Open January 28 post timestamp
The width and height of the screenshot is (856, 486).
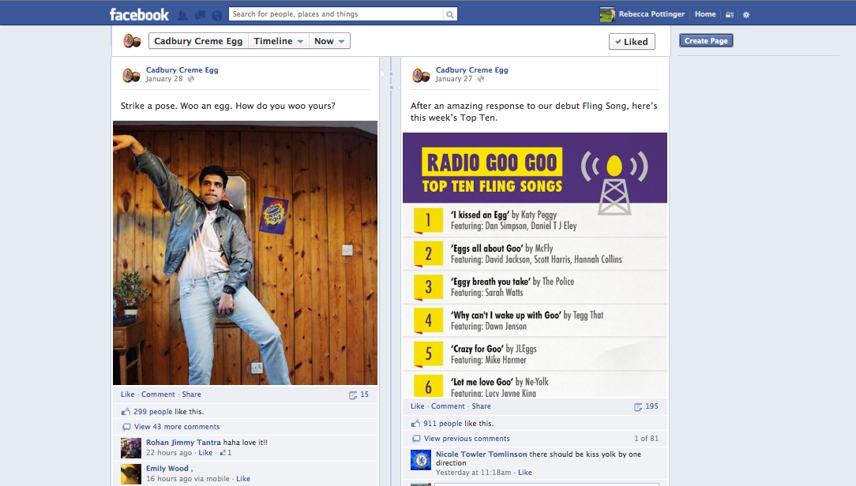(x=163, y=79)
